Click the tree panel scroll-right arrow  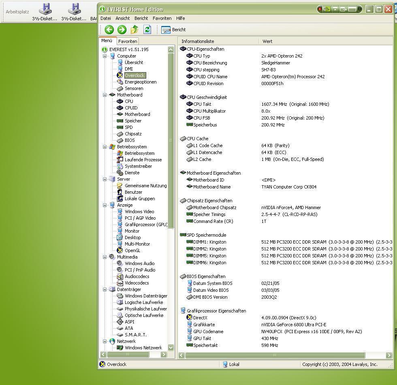click(x=164, y=354)
